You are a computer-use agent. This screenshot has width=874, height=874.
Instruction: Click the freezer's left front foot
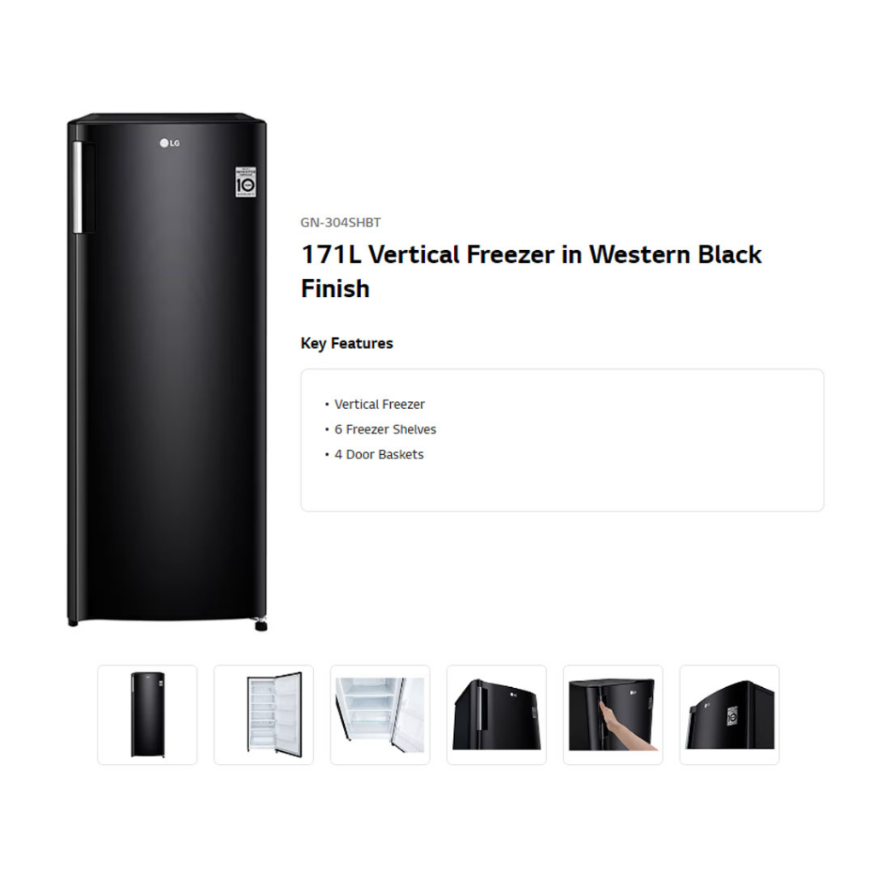click(73, 622)
